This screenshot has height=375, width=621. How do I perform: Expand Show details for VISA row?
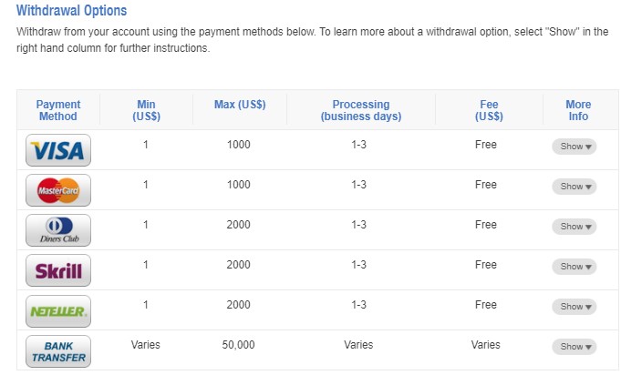pos(574,147)
